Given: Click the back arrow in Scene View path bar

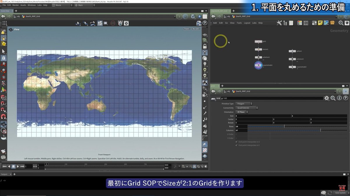Looking at the screenshot, I should point(3,16).
